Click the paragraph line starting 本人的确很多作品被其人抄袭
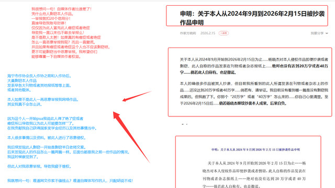The width and height of the screenshot is (335, 188). pyautogui.click(x=254, y=84)
